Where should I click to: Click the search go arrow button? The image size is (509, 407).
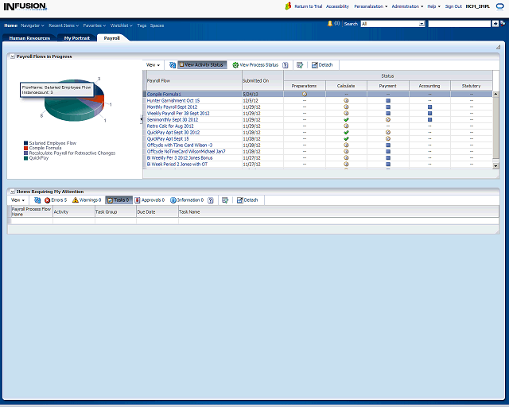tap(494, 24)
